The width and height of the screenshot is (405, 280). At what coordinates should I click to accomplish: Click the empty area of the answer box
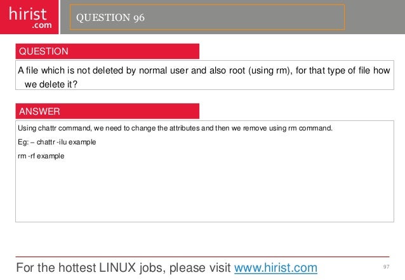pos(204,191)
